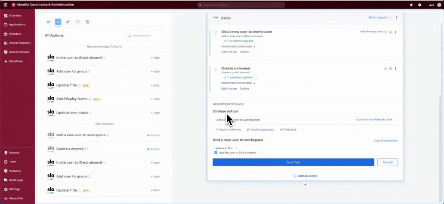
Task: Click info icon beside Update user status
Action: 90,113
